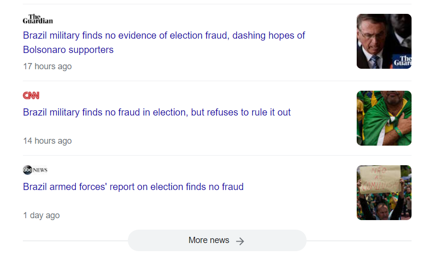Open the protest sign thumbnail
Screen dimensions: 433x254
click(x=383, y=192)
